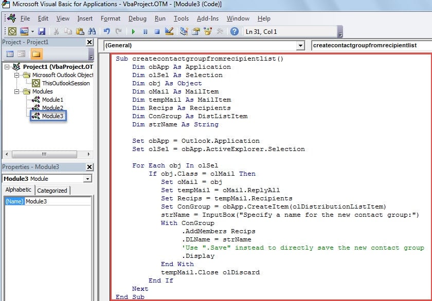Screen dimensions: 432x301
Task: Click the 'tempMail.Close olDiscard' code line
Action: pos(210,272)
